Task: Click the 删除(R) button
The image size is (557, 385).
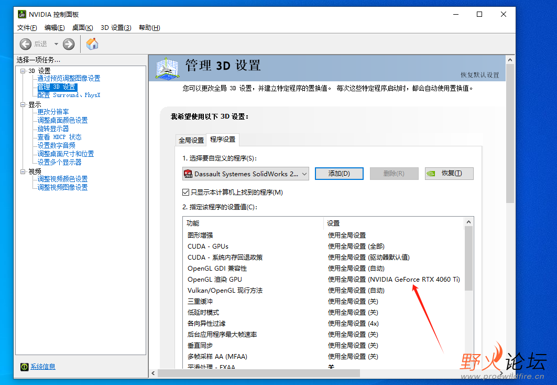Action: (394, 174)
